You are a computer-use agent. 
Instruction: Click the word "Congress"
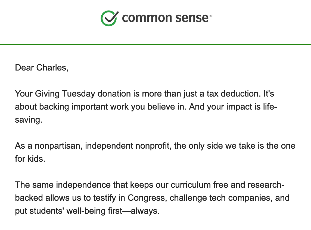click(x=146, y=198)
